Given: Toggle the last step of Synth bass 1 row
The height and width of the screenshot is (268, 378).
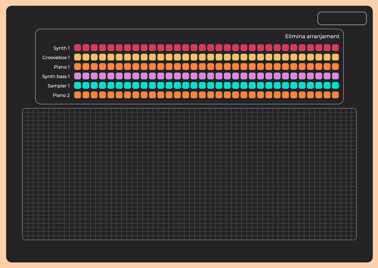Looking at the screenshot, I should click(x=335, y=76).
